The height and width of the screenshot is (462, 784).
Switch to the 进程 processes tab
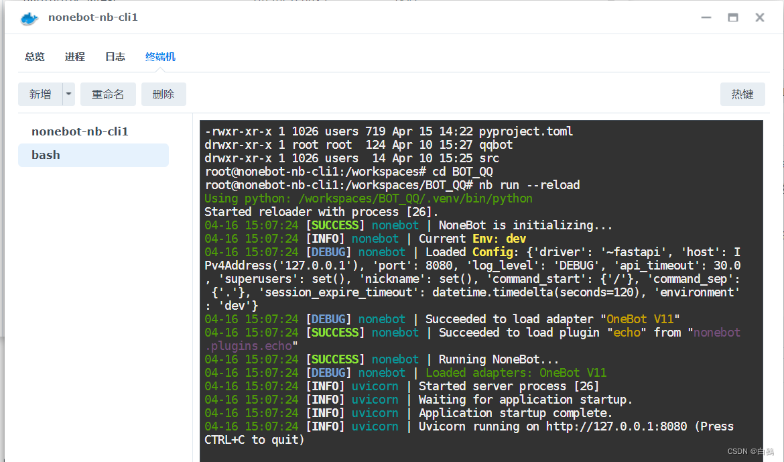coord(74,56)
